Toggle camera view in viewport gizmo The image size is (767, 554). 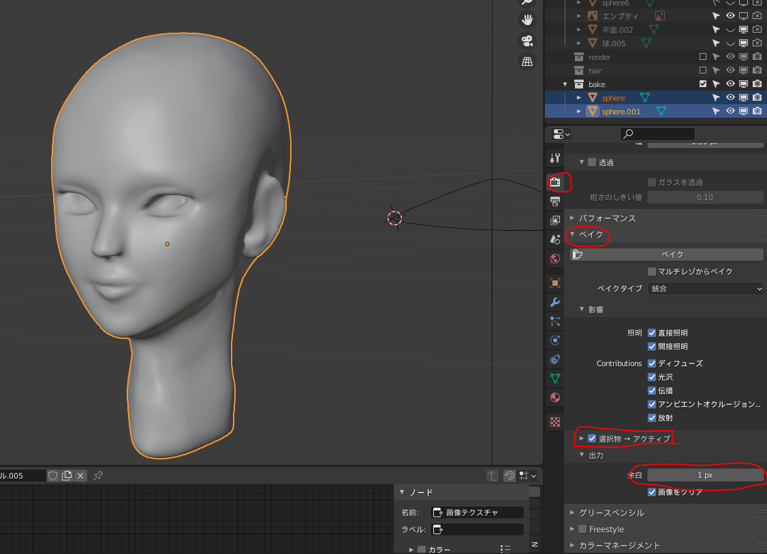click(527, 41)
